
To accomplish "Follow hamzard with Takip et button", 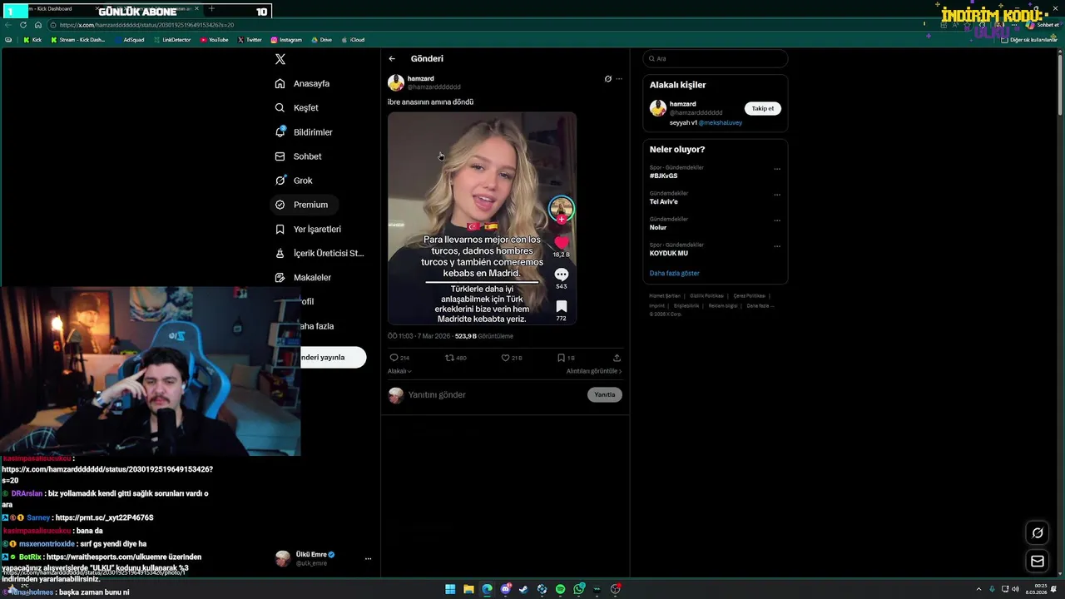I will pos(763,108).
